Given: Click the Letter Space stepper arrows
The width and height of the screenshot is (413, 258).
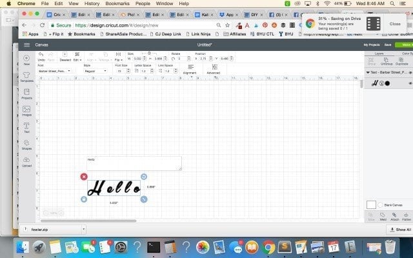Looking at the screenshot, I should tap(152, 71).
